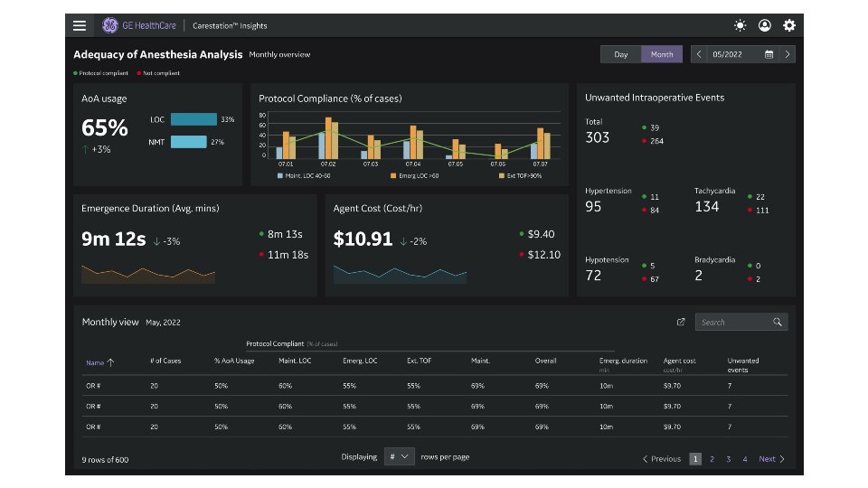868x488 pixels.
Task: Click the GE HealthCare logo
Action: (110, 26)
